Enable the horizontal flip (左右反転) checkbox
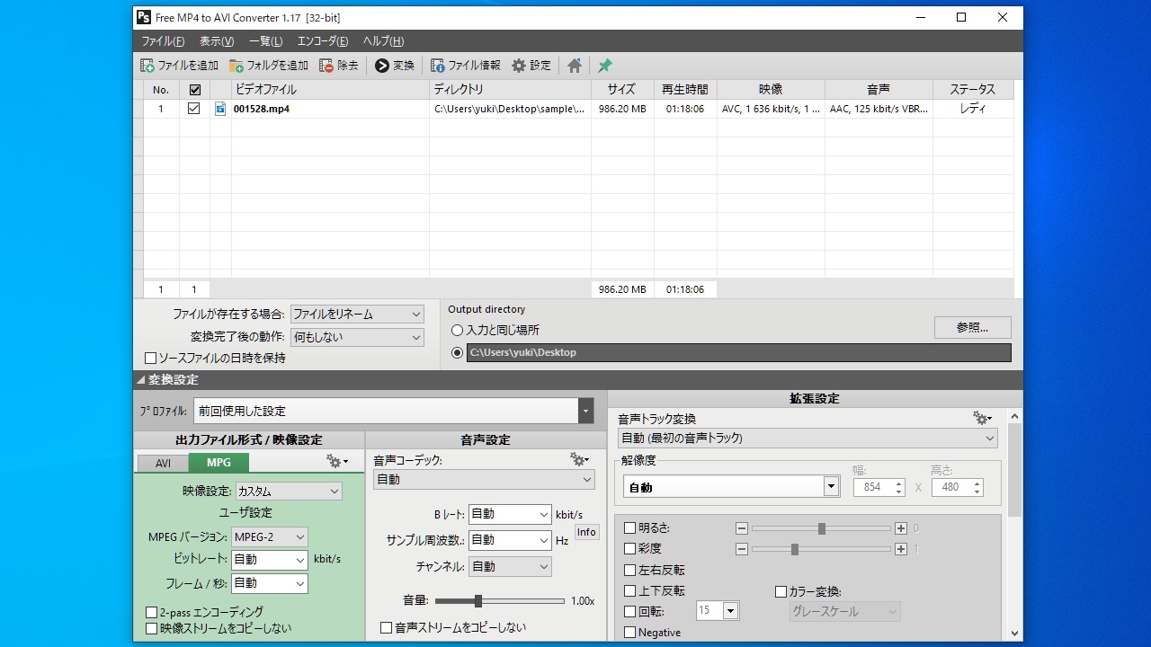The width and height of the screenshot is (1151, 647). coord(630,570)
